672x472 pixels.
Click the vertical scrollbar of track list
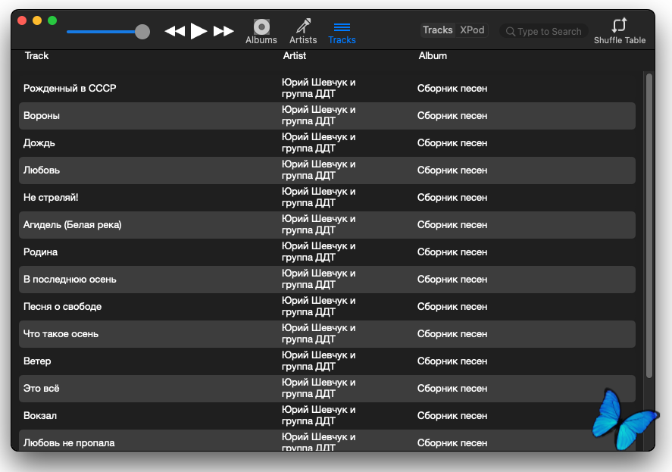point(649,227)
